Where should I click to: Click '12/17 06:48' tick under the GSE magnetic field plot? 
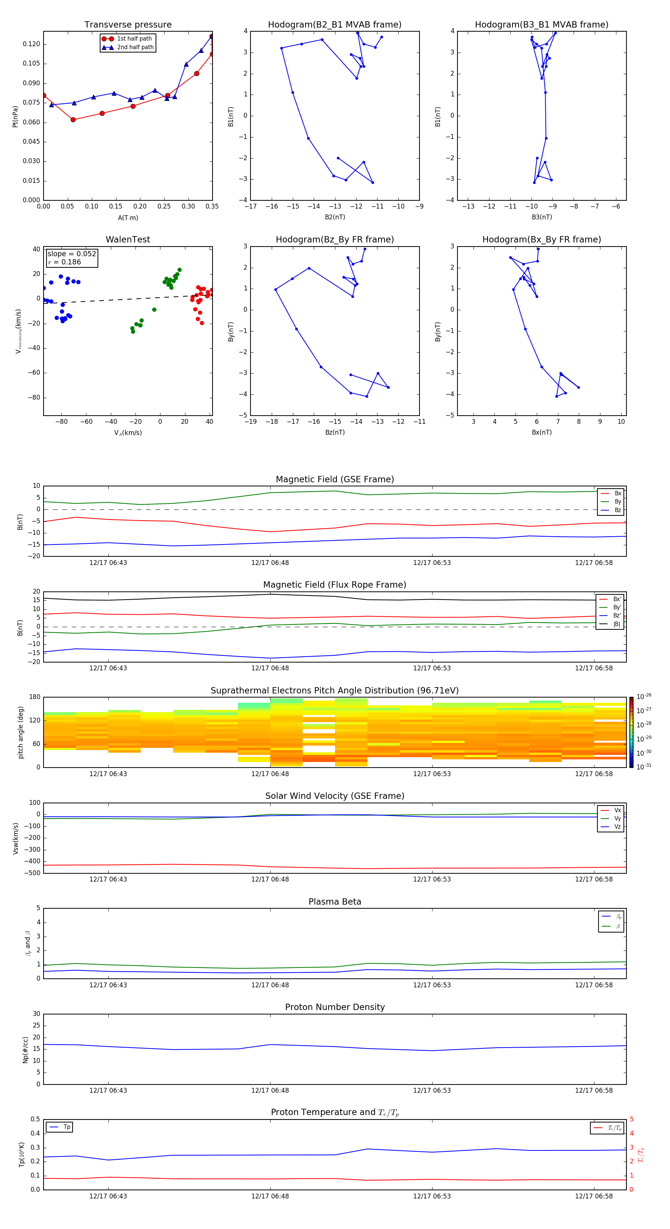coord(270,563)
